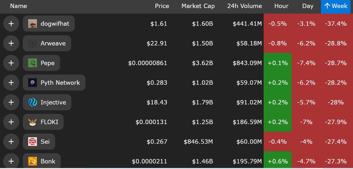Sort the table by Week column
This screenshot has width=353, height=169.
pyautogui.click(x=336, y=6)
